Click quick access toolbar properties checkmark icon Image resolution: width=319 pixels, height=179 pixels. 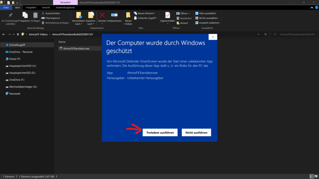click(x=8, y=2)
